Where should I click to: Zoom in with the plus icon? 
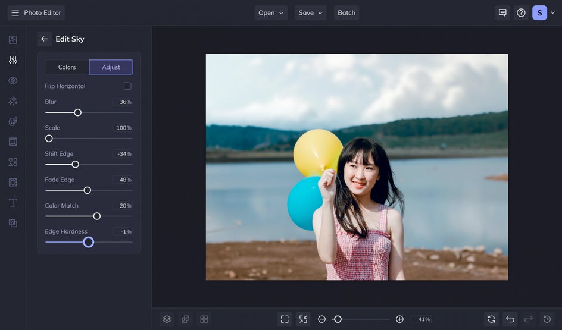coord(399,319)
